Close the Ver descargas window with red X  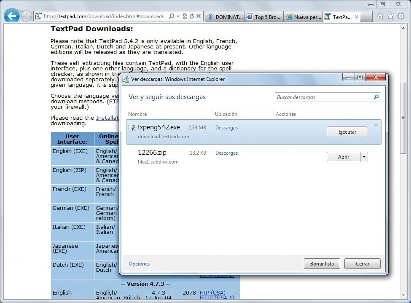[376, 77]
